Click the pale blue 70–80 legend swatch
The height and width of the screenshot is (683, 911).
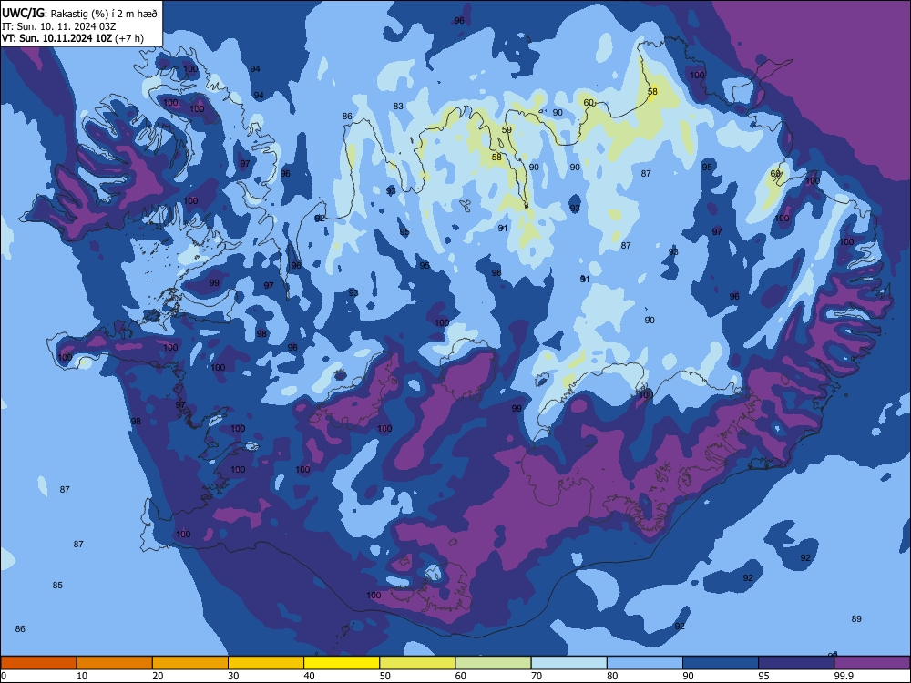pos(569,663)
